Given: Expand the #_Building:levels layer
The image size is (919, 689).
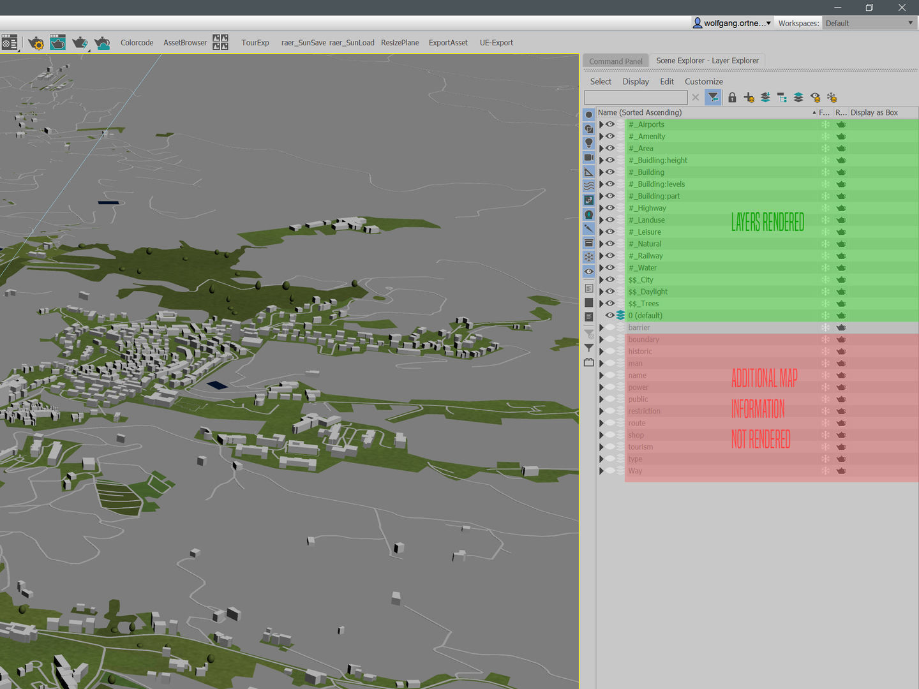Looking at the screenshot, I should click(601, 184).
